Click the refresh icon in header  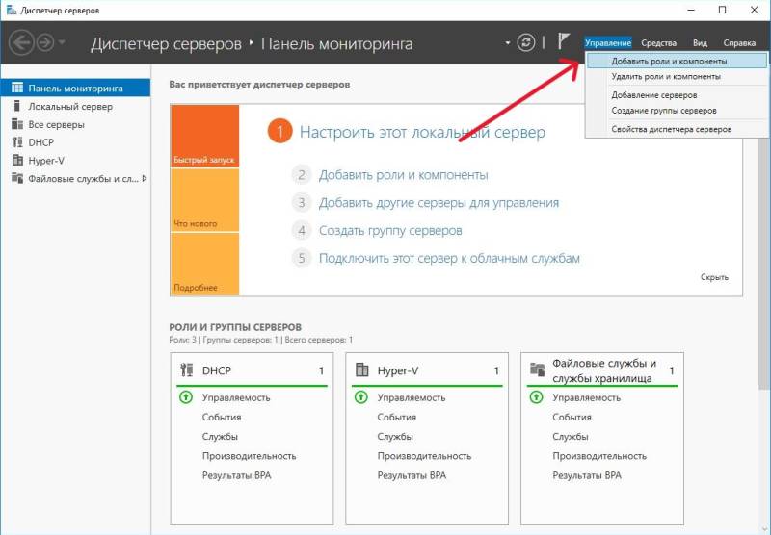pos(525,42)
